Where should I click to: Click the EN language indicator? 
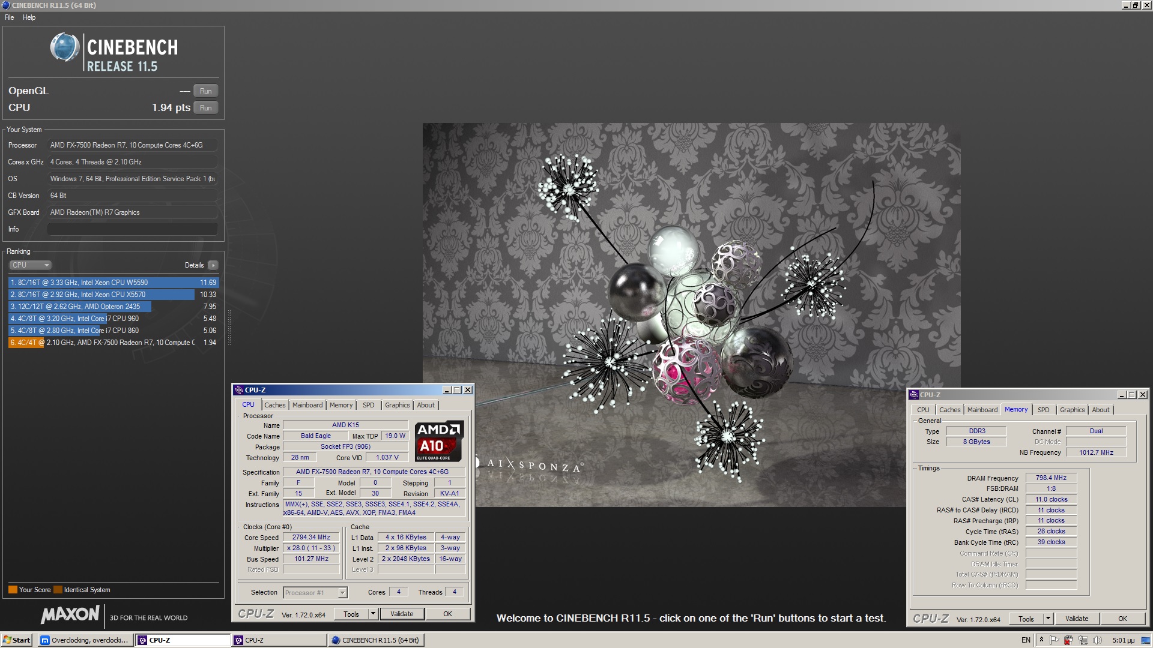click(1026, 640)
